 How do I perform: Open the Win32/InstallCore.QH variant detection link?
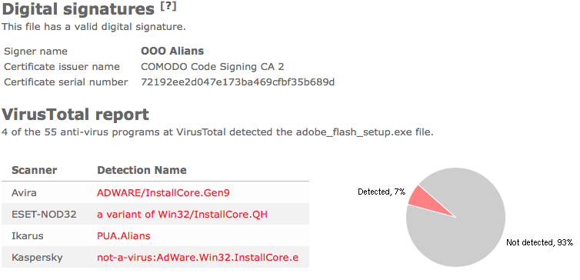pos(182,214)
